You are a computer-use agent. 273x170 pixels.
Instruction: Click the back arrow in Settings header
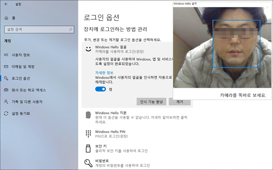pyautogui.click(x=6, y=4)
